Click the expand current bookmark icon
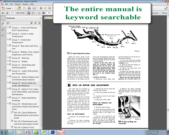 coord(39,23)
